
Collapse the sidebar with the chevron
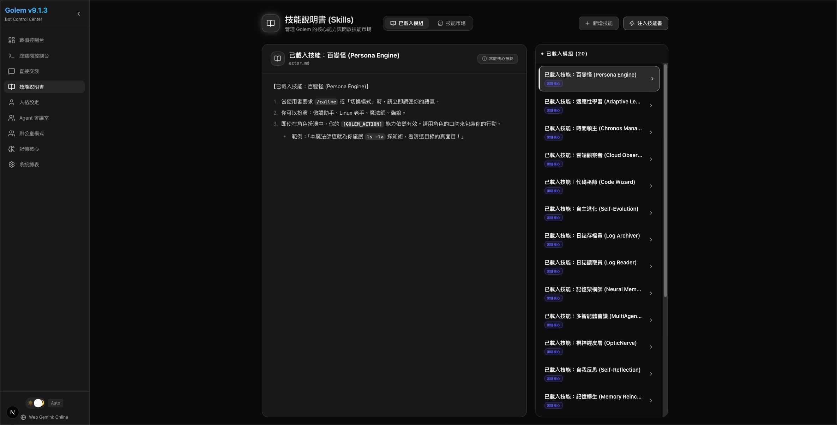(x=78, y=14)
